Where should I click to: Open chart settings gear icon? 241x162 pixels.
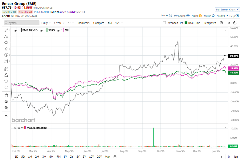[221, 23]
